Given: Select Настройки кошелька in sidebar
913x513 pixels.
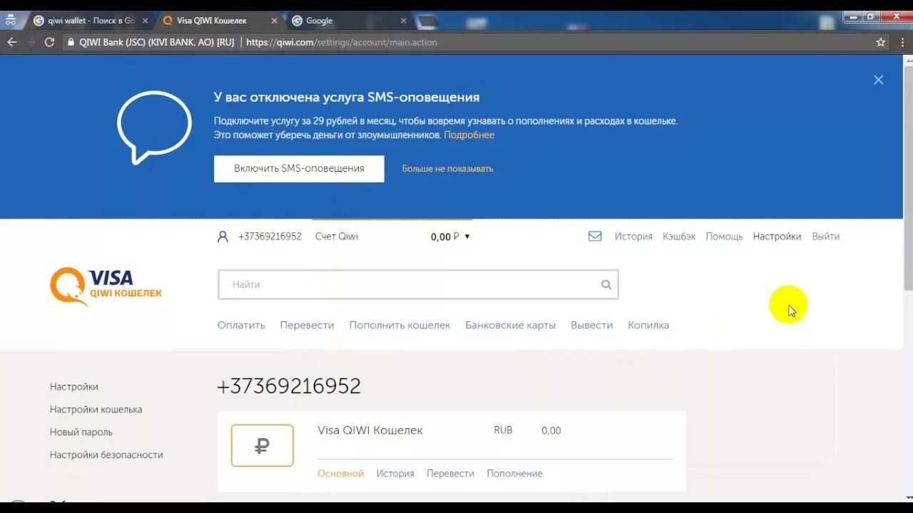Looking at the screenshot, I should pos(96,410).
